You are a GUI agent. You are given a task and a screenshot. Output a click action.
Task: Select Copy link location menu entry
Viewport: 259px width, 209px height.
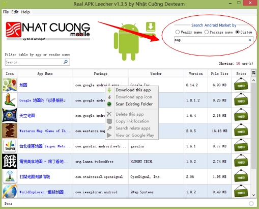tap(132, 121)
